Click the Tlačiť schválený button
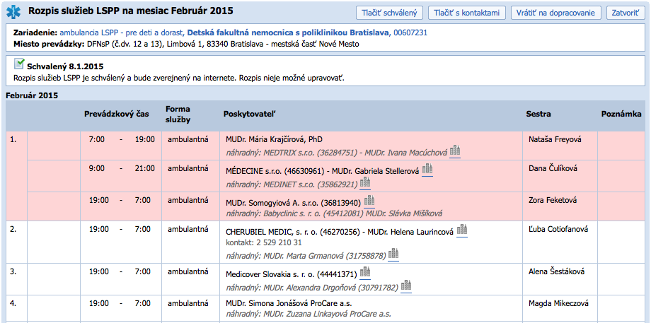 [389, 13]
